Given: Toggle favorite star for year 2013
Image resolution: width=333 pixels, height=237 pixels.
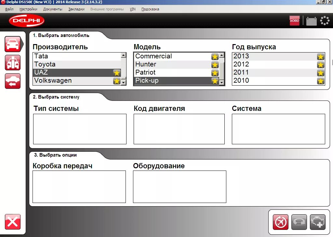Looking at the screenshot, I should 321,57.
